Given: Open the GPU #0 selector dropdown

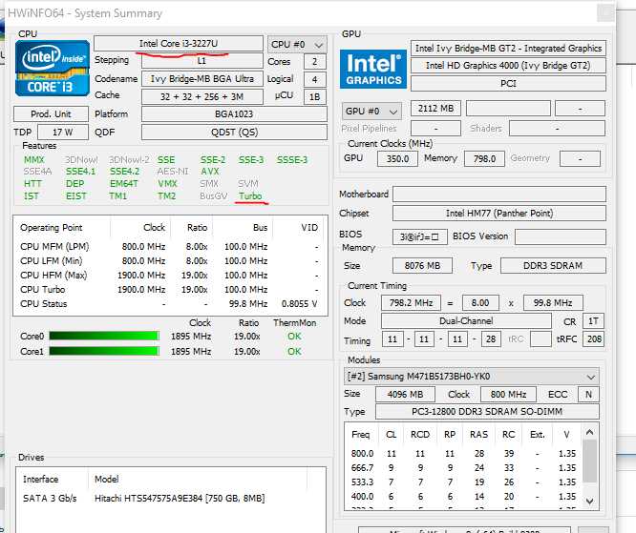Looking at the screenshot, I should tap(371, 110).
